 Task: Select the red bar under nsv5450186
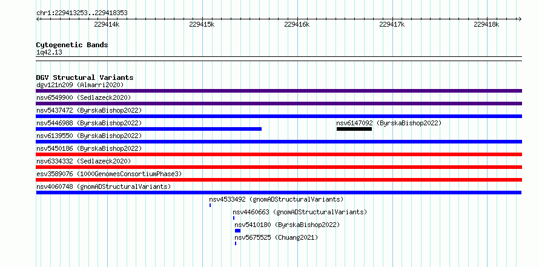coord(279,154)
